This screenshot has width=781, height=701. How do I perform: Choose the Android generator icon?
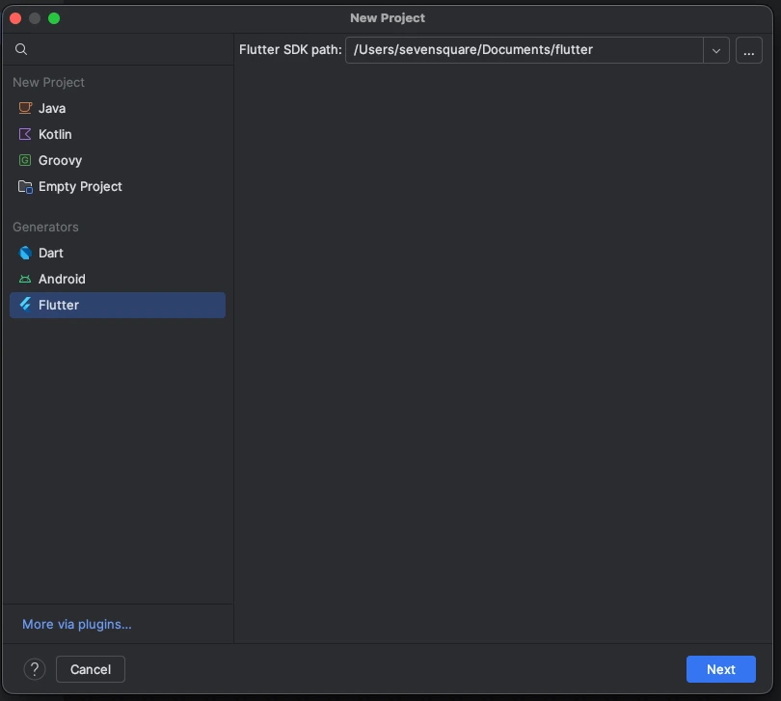(x=25, y=280)
